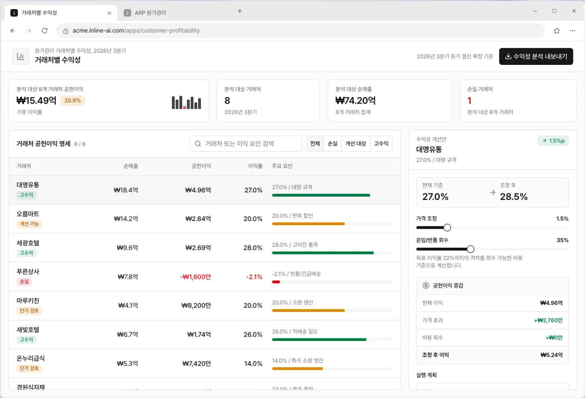Viewport: 585px width, 398px height.
Task: Select the 대명유통 row
Action: [205, 190]
